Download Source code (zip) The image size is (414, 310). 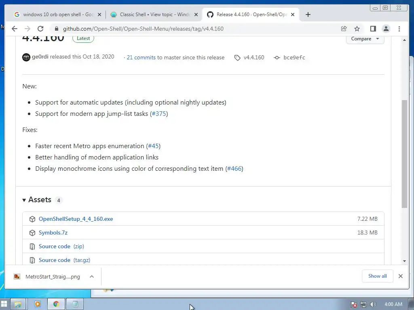(x=61, y=246)
